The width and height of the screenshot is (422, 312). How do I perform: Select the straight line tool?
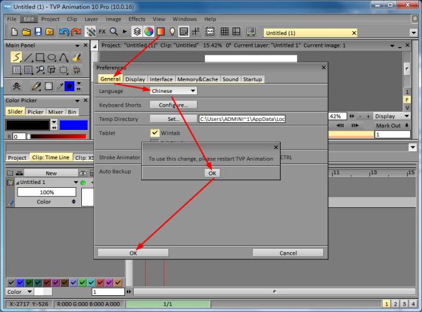pyautogui.click(x=28, y=57)
